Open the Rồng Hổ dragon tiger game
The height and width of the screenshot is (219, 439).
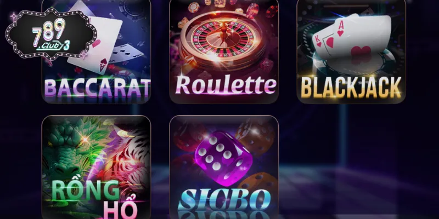pos(97,167)
